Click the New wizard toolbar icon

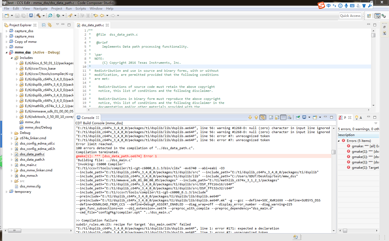(x=7, y=16)
